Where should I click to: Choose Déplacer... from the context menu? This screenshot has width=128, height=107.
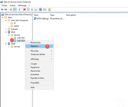39,46
